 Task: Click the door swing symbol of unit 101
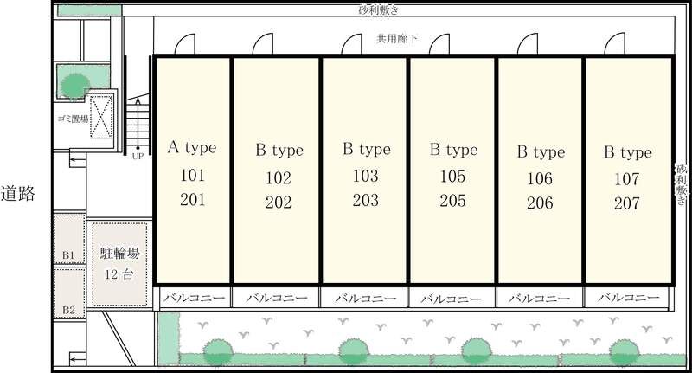pyautogui.click(x=185, y=44)
